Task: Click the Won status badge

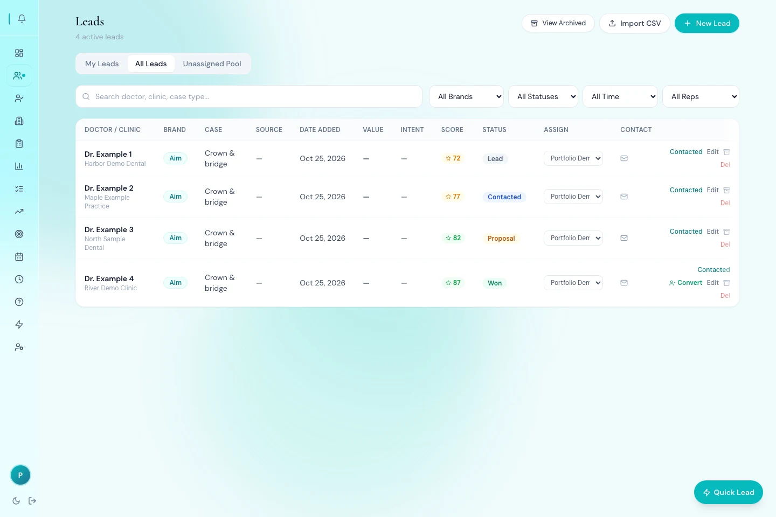Action: [x=495, y=283]
